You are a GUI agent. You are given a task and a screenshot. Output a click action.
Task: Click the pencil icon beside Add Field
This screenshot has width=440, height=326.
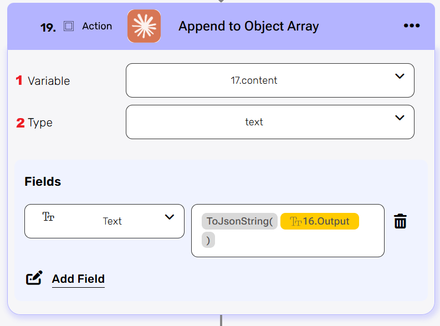tap(34, 278)
